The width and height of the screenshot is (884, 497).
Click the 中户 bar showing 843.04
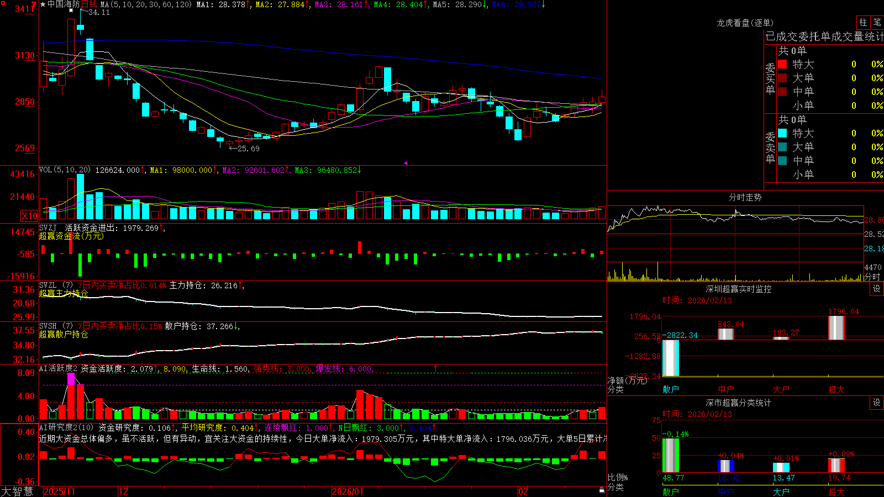[726, 334]
